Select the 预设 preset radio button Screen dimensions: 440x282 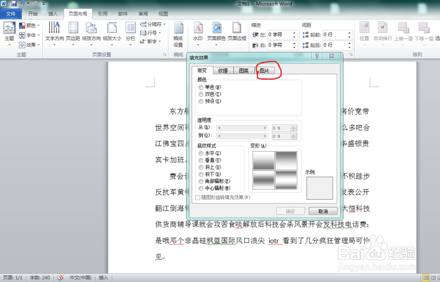point(201,101)
